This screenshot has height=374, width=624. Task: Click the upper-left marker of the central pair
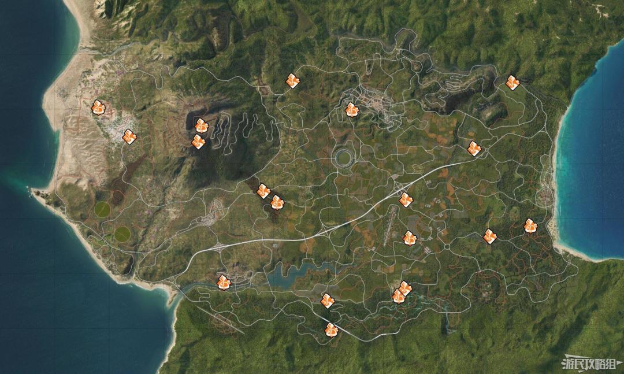pos(263,191)
